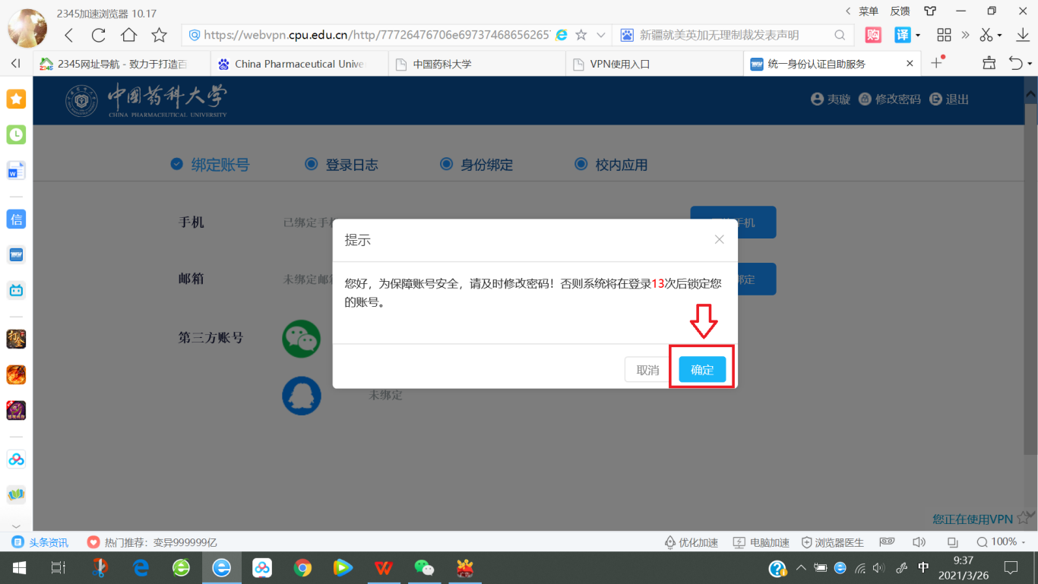Click the sidebar history clock icon
1038x584 pixels.
[x=16, y=134]
